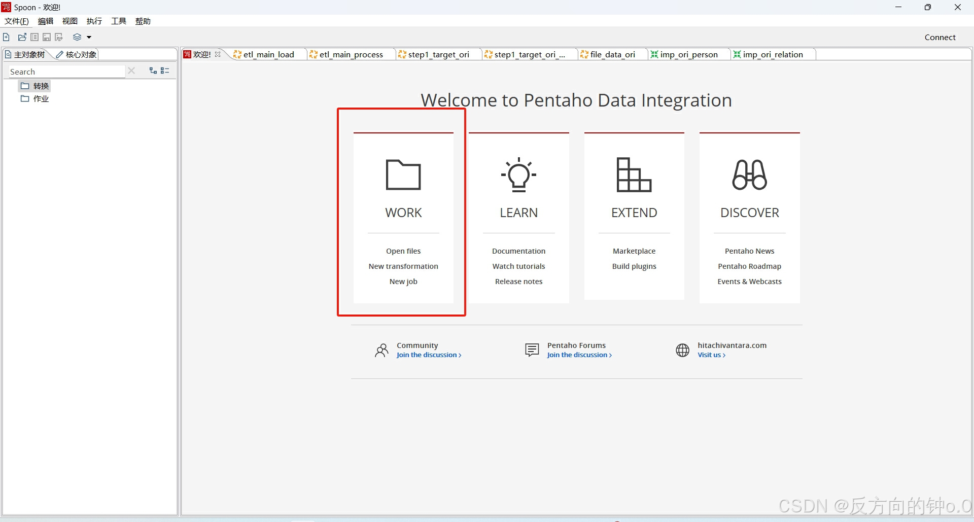Switch to the 主对象树 tab
The width and height of the screenshot is (974, 522).
coord(25,54)
